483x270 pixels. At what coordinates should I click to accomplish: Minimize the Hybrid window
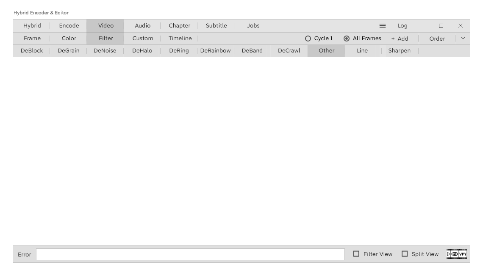tap(422, 26)
